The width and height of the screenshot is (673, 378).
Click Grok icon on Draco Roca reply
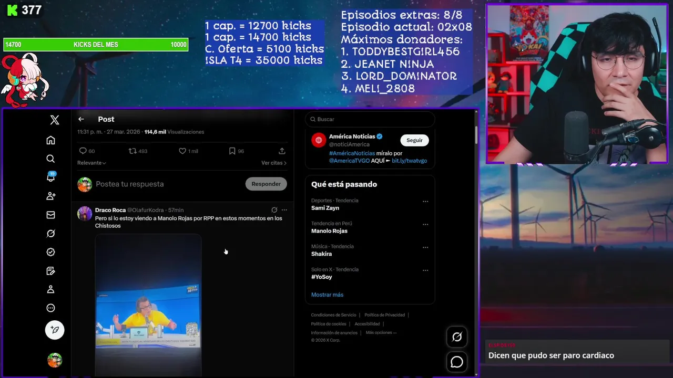click(274, 210)
